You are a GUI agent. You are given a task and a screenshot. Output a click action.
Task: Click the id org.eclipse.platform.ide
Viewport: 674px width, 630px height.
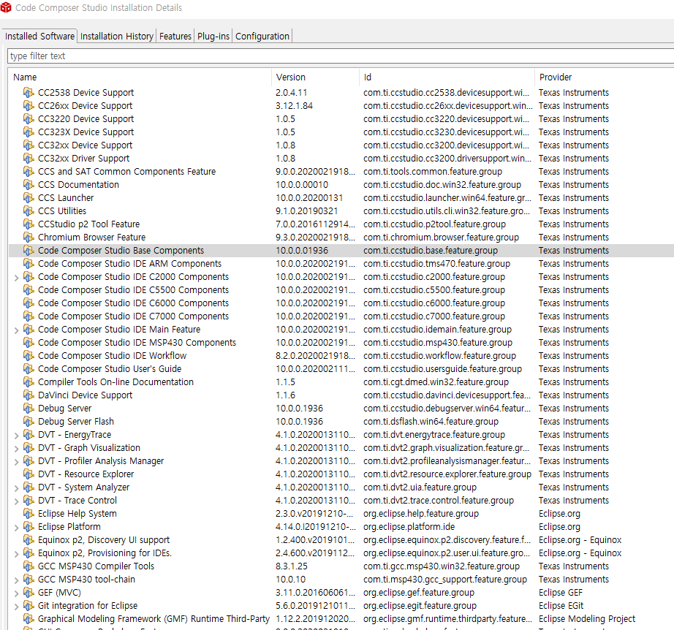pyautogui.click(x=409, y=527)
